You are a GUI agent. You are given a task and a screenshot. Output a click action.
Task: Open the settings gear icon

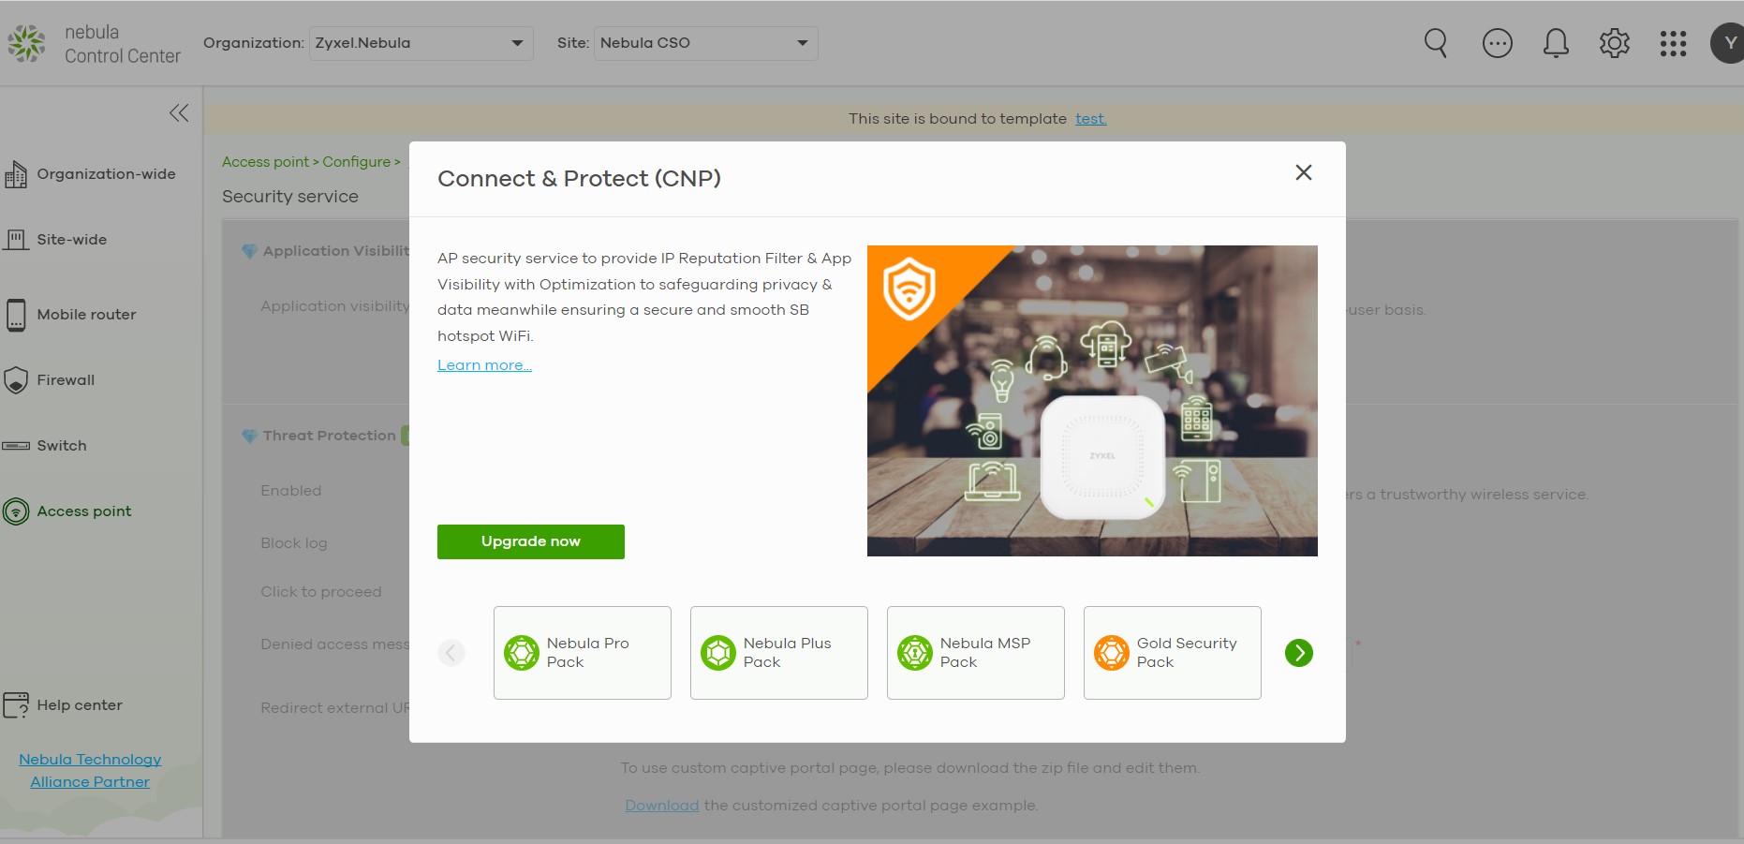[1614, 43]
